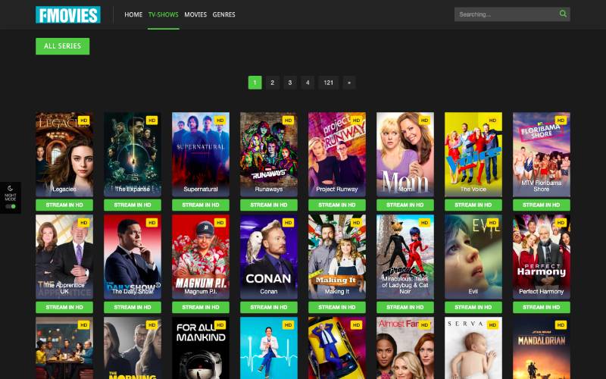Open the Magnum P.I. poster
Viewport: 606px width, 379px height.
pos(201,257)
